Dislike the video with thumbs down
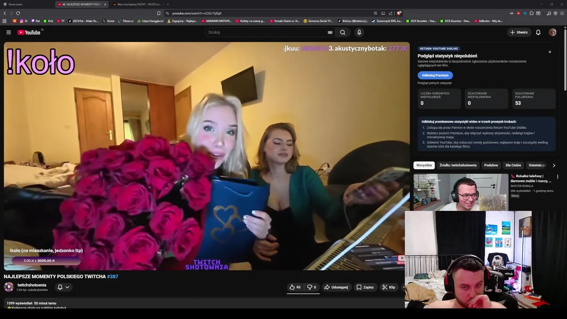The image size is (567, 319). (x=312, y=287)
